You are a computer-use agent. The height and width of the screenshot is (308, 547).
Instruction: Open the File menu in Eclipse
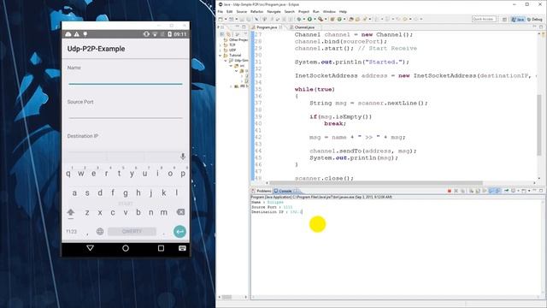tap(221, 11)
